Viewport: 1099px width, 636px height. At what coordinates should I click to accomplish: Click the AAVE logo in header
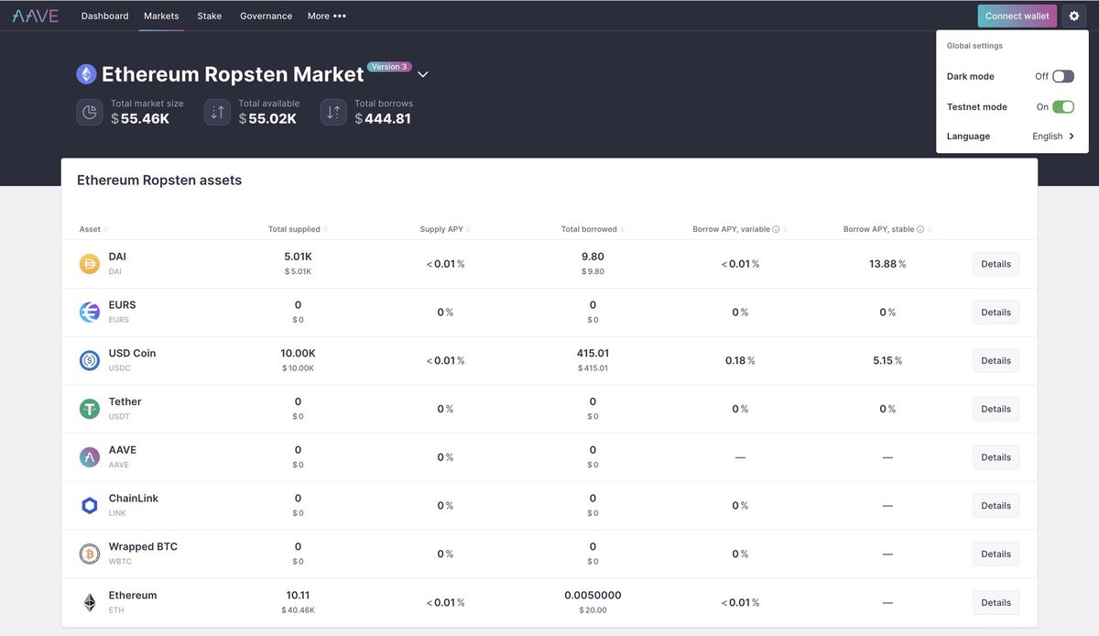[36, 16]
